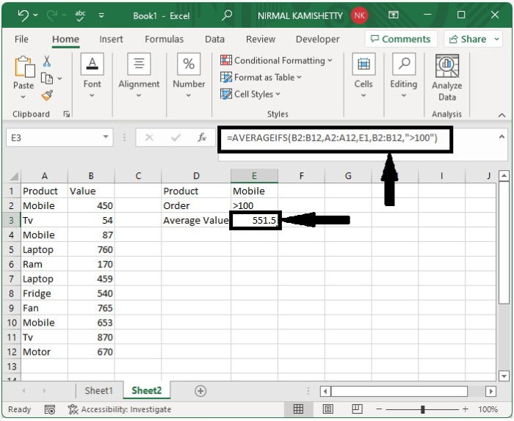Switch to Normal view icon
The height and width of the screenshot is (421, 514).
point(298,409)
